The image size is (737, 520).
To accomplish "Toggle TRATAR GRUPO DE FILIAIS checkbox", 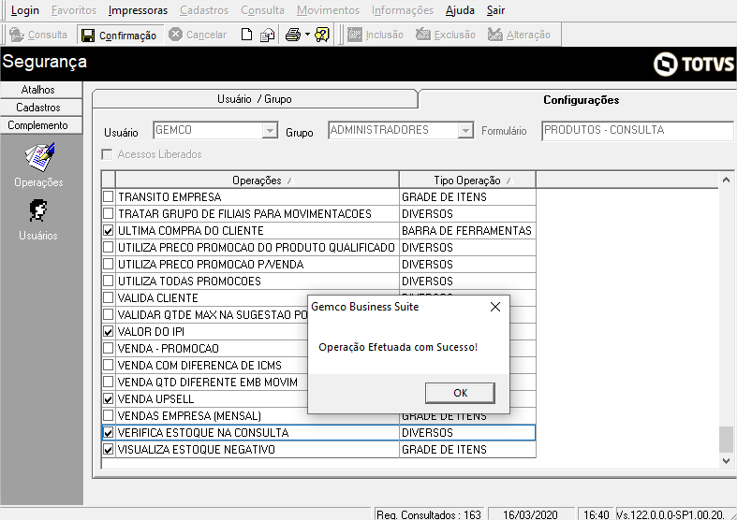I will pos(108,213).
